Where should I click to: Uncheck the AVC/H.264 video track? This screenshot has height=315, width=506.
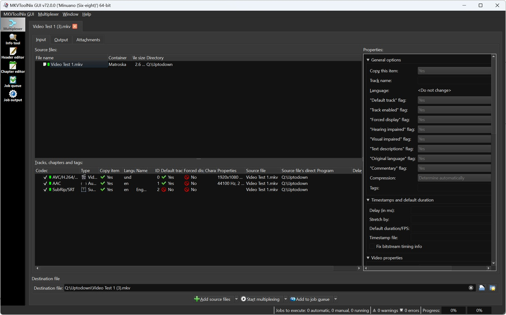[x=45, y=177]
